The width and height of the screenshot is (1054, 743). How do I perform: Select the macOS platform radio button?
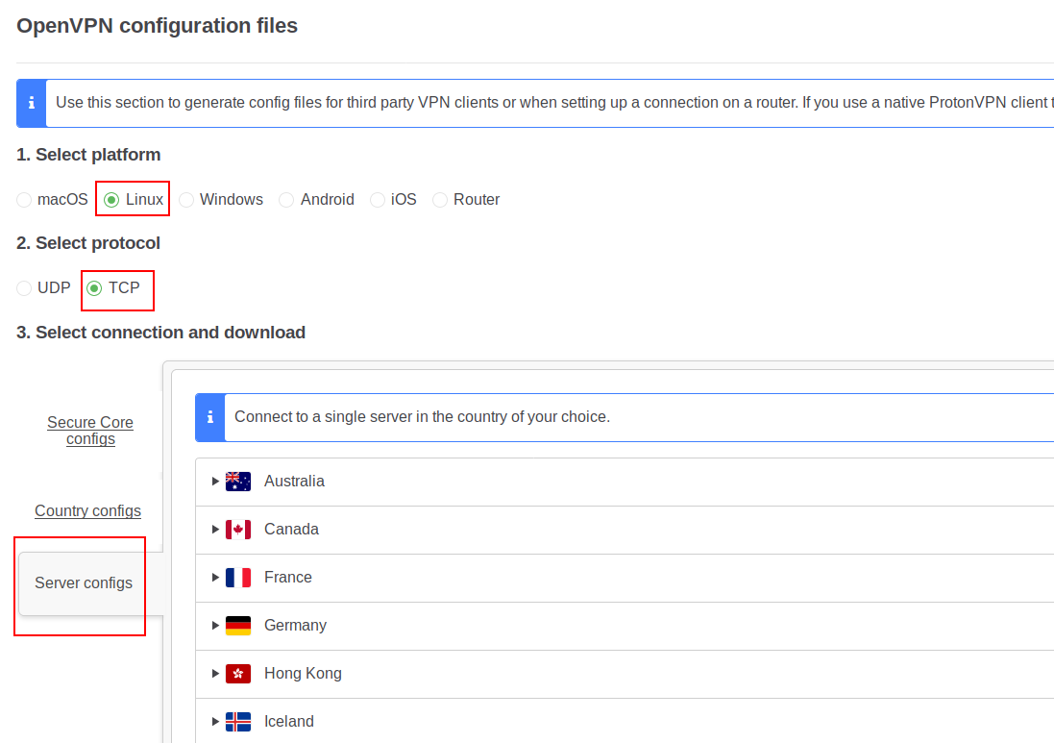(x=24, y=200)
